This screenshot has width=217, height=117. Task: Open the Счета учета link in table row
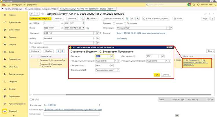click(x=196, y=62)
